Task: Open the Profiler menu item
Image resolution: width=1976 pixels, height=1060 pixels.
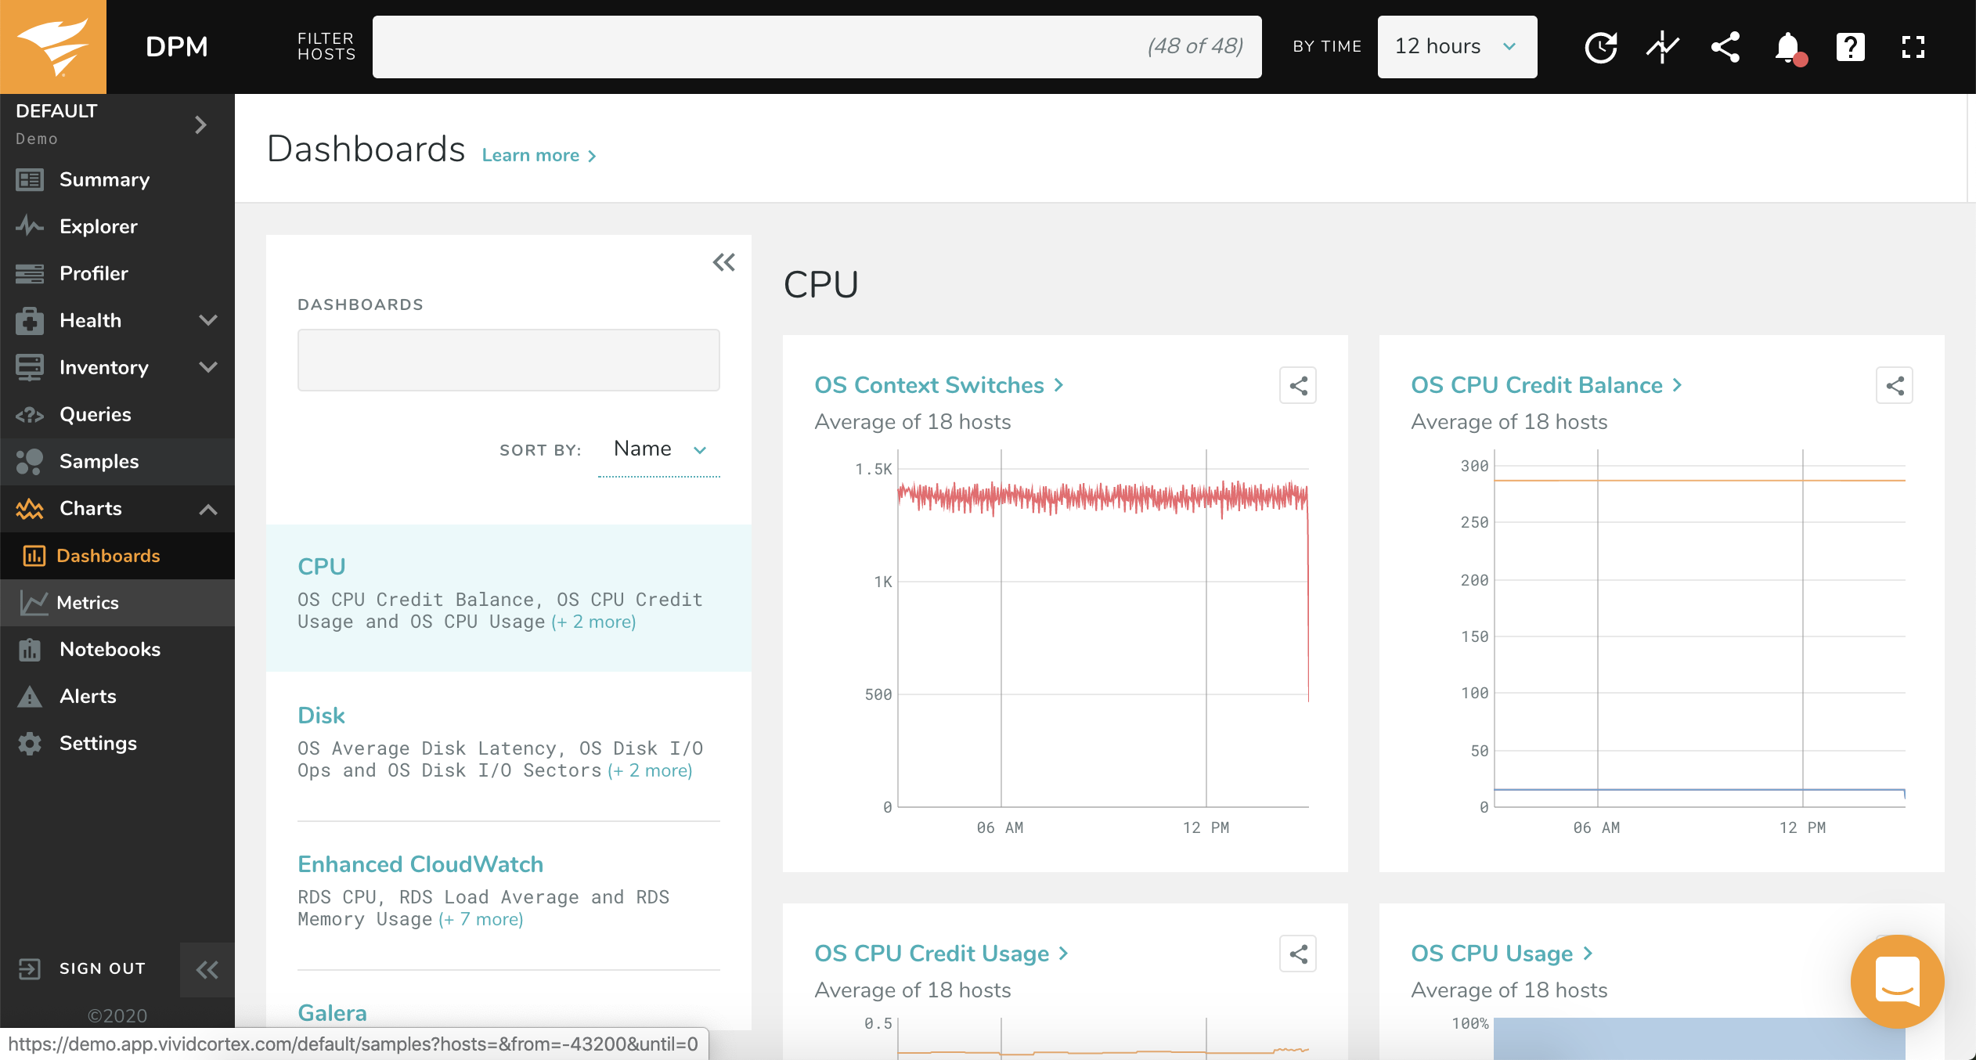Action: (94, 273)
